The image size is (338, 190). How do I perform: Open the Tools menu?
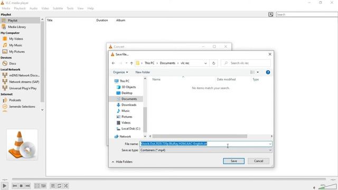pyautogui.click(x=70, y=8)
